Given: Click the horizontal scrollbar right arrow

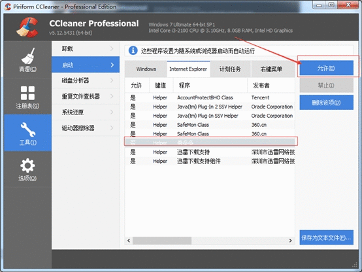Looking at the screenshot, I should tap(290, 241).
